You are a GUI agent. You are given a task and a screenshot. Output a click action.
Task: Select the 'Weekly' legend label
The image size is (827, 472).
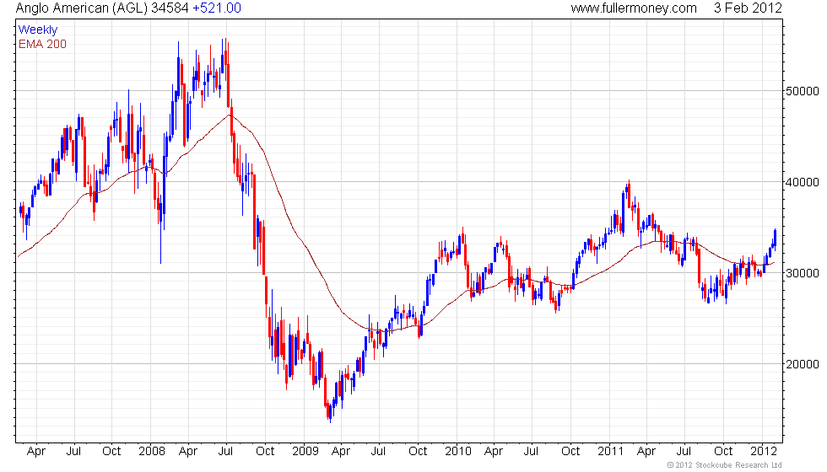tap(37, 29)
